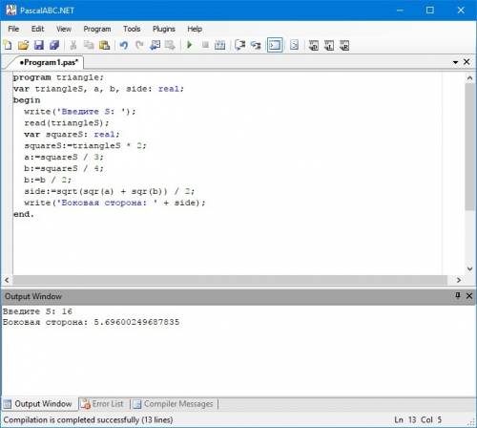The width and height of the screenshot is (477, 428).
Task: Switch to the Error List tab
Action: 102,404
